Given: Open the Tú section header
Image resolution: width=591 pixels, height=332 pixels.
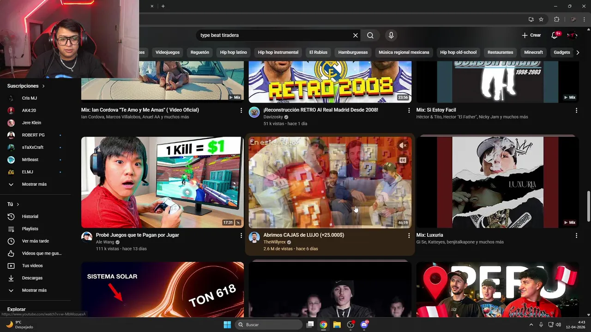Looking at the screenshot, I should tap(13, 204).
